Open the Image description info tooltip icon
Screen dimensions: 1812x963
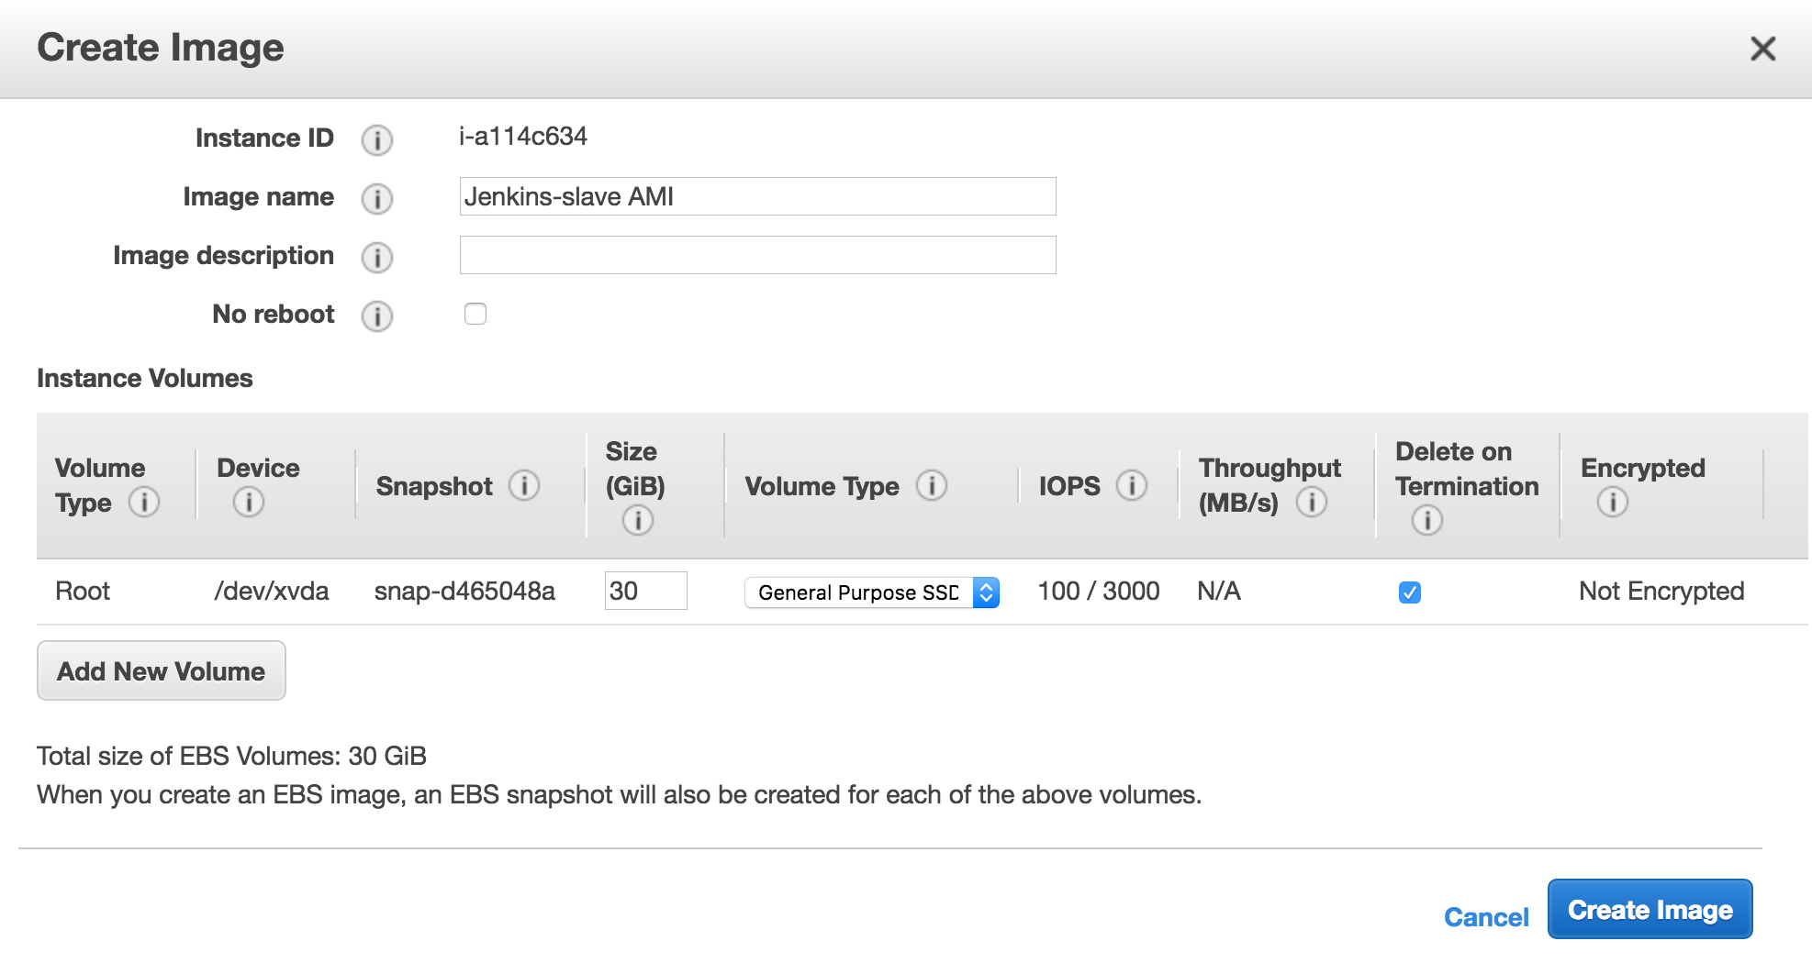click(376, 257)
